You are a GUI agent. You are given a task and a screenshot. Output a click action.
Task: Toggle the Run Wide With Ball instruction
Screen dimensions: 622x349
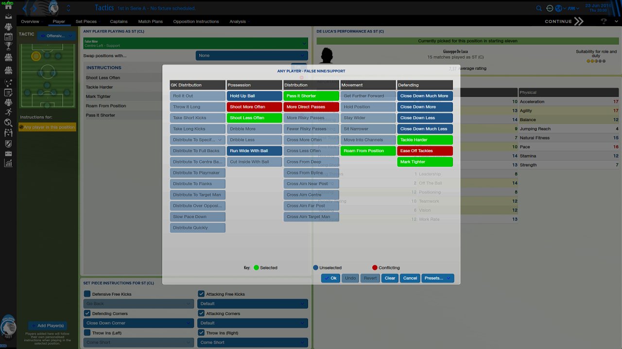[254, 151]
